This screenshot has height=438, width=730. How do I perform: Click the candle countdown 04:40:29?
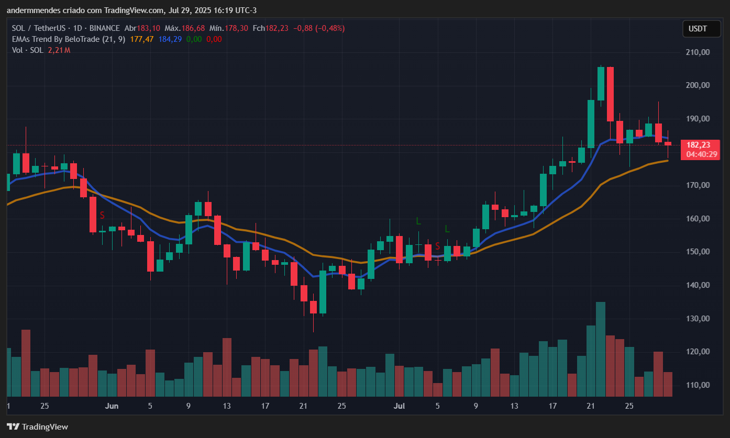[701, 154]
